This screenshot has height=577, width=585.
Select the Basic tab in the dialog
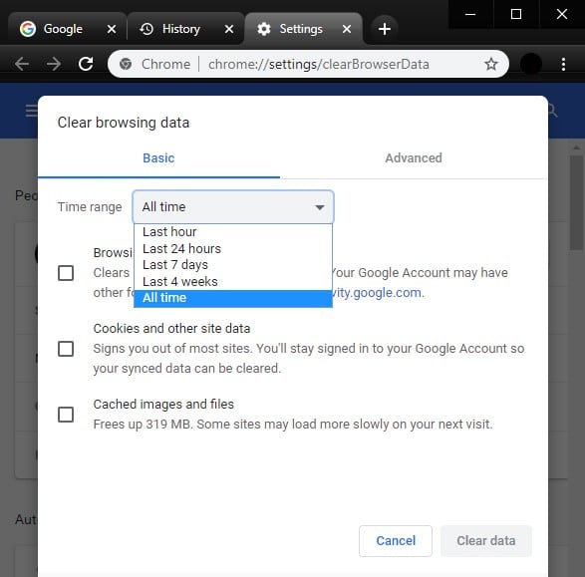pyautogui.click(x=158, y=158)
